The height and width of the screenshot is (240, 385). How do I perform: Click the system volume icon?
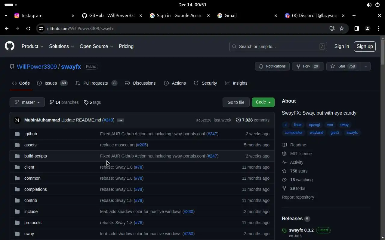(369, 5)
